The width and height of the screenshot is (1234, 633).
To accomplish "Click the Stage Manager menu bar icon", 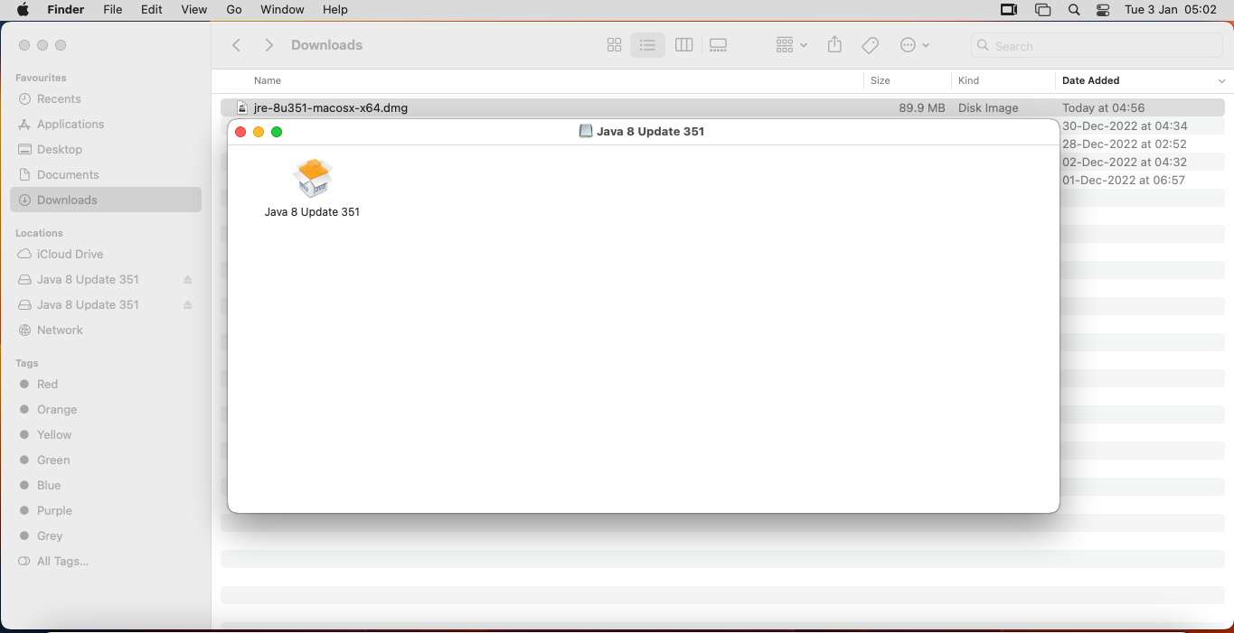I will click(x=1009, y=10).
